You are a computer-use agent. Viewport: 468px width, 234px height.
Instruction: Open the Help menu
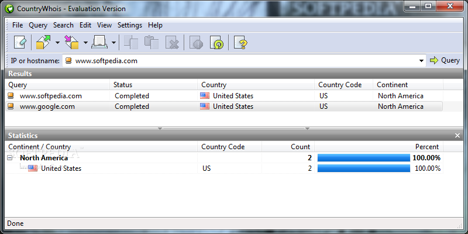[155, 25]
